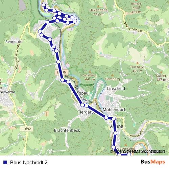169x169 pixels.
Task: Select the bus stop marker below Altena label
Action: (x=115, y=133)
